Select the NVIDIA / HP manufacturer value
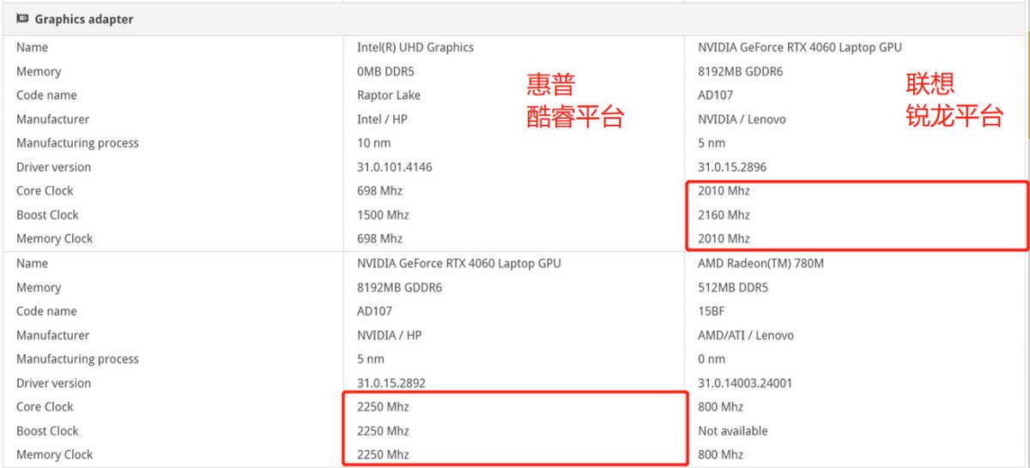This screenshot has height=468, width=1030. [x=391, y=335]
